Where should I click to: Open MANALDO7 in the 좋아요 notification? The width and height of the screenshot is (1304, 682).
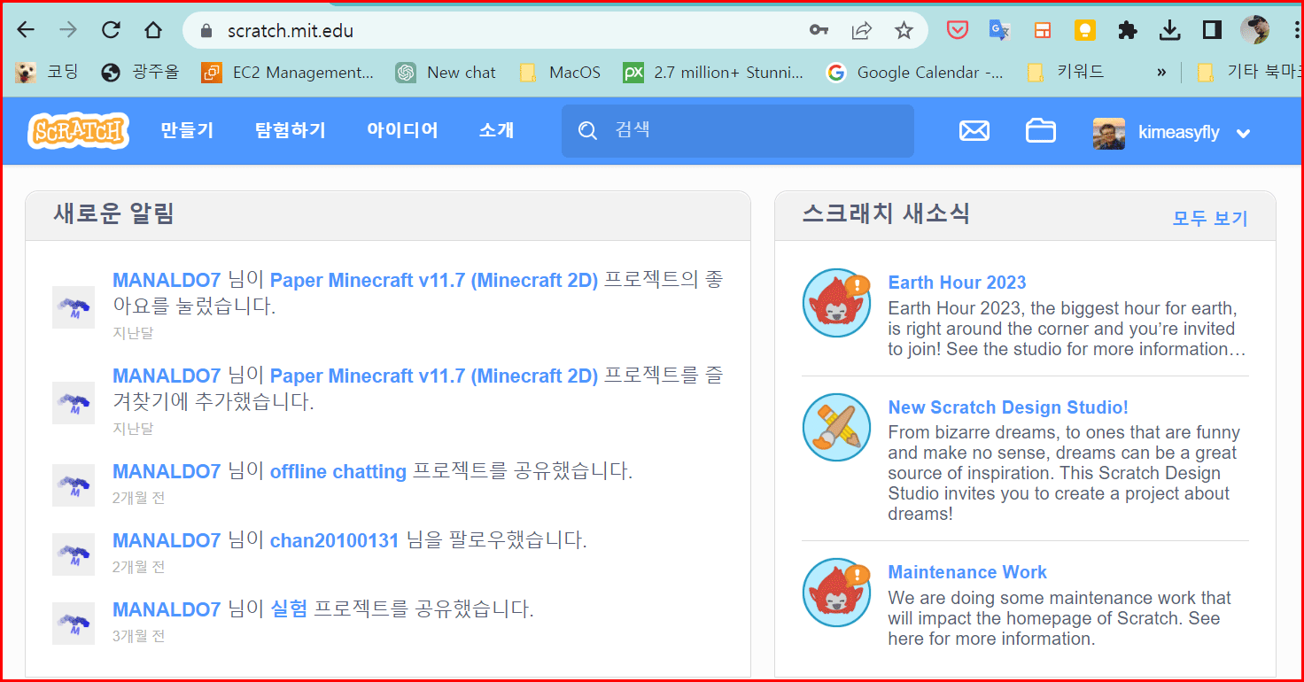tap(167, 281)
